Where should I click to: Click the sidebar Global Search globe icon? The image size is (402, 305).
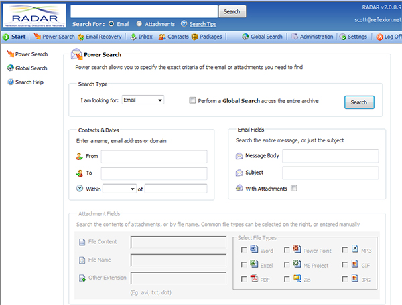tap(11, 68)
